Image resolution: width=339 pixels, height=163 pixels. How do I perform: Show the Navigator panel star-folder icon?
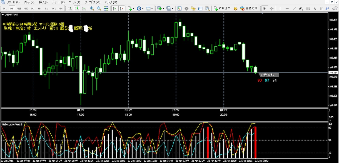(193, 8)
